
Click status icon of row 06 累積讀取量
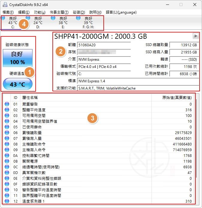(x=7, y=133)
